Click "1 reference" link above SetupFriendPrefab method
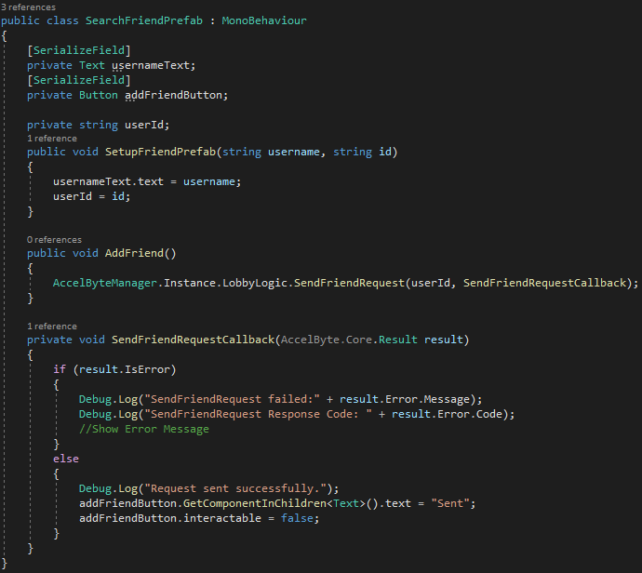Screen dimensions: 642x573 point(52,138)
